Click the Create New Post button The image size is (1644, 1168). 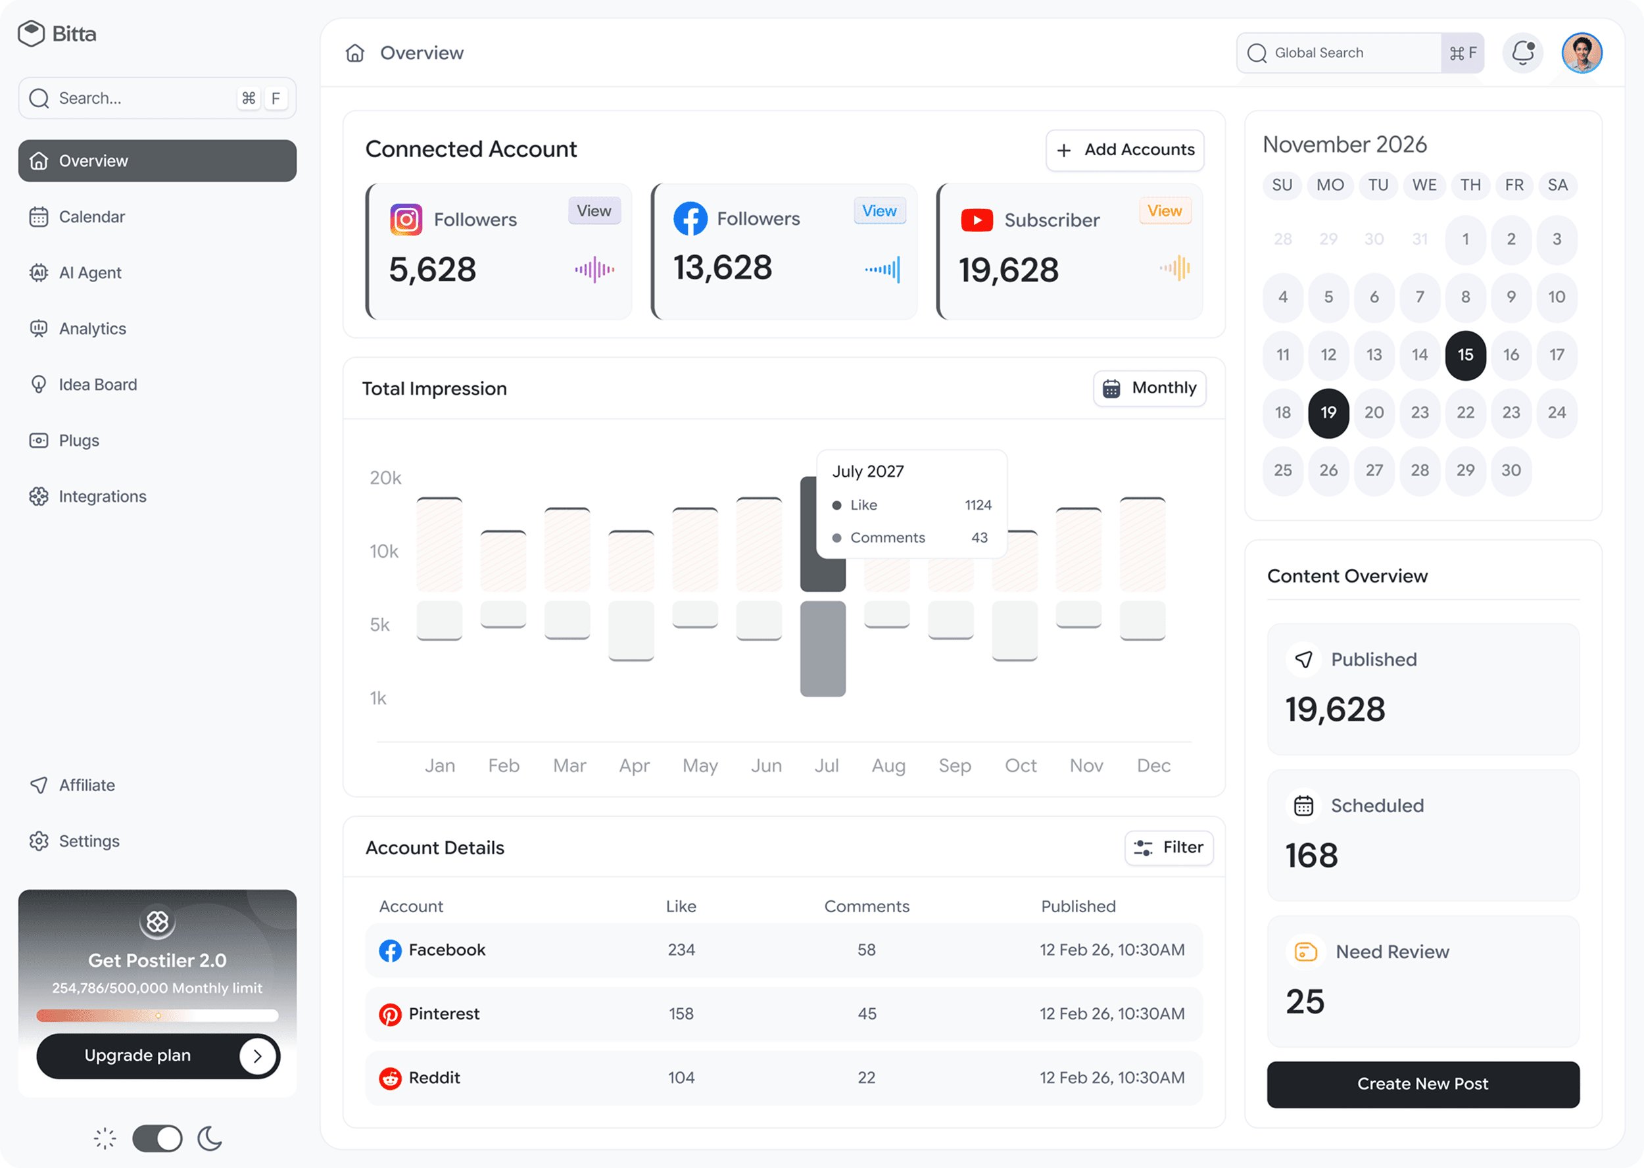1422,1084
